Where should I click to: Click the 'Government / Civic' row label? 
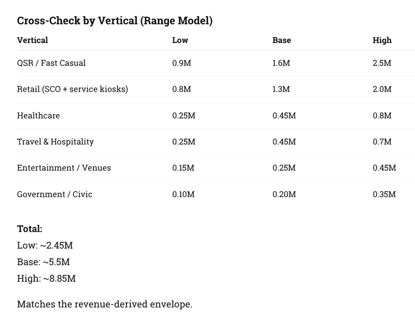coord(55,194)
